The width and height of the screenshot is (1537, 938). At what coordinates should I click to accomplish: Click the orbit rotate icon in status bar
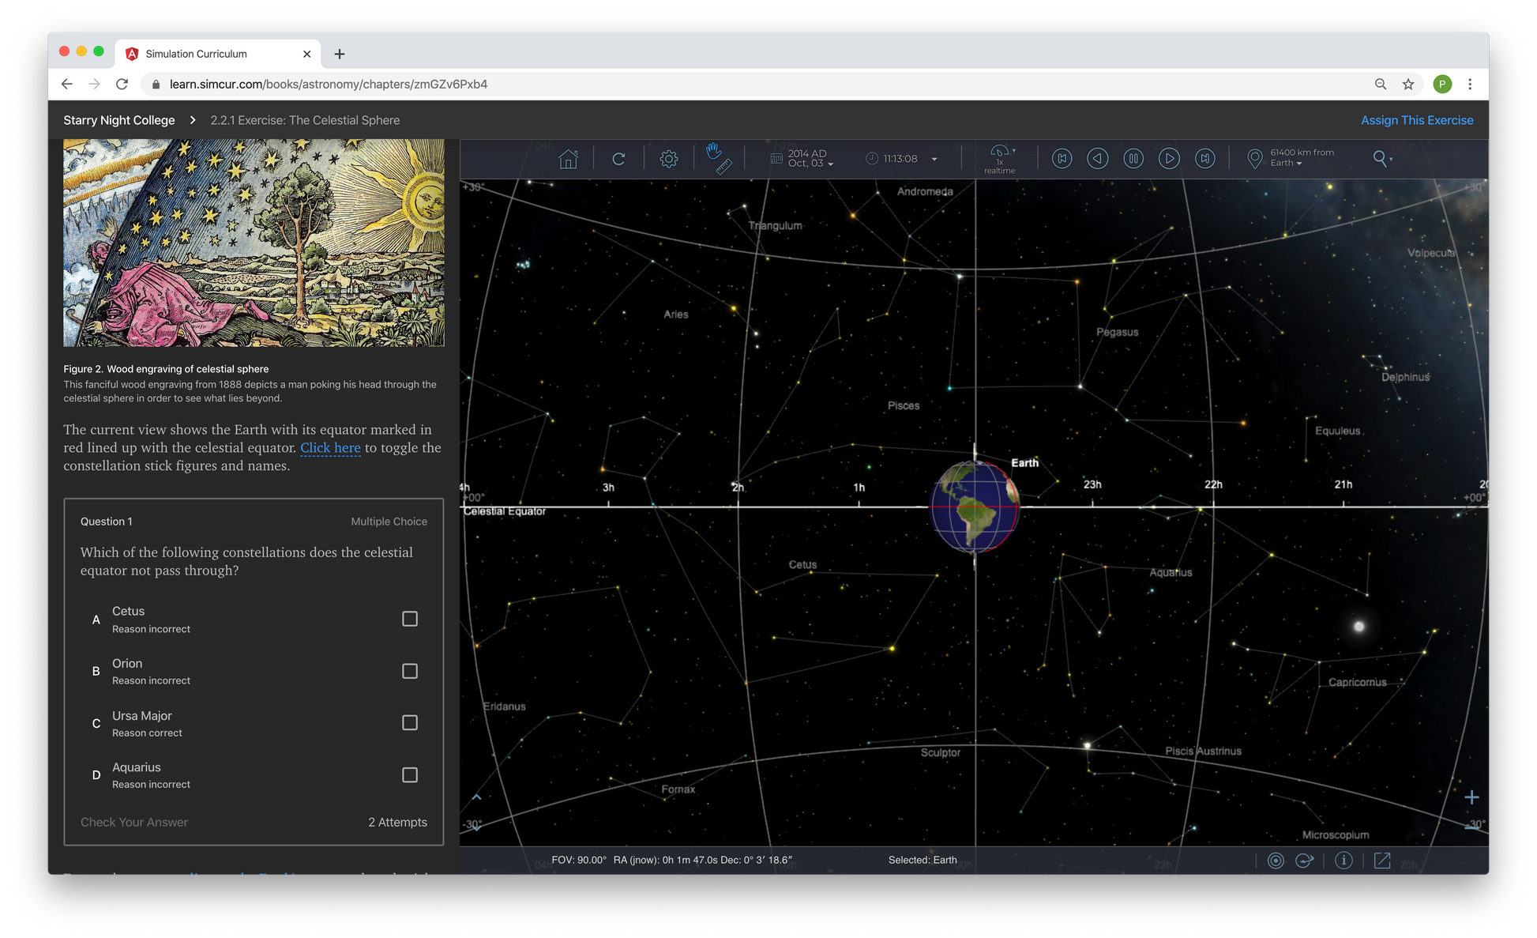click(1305, 861)
